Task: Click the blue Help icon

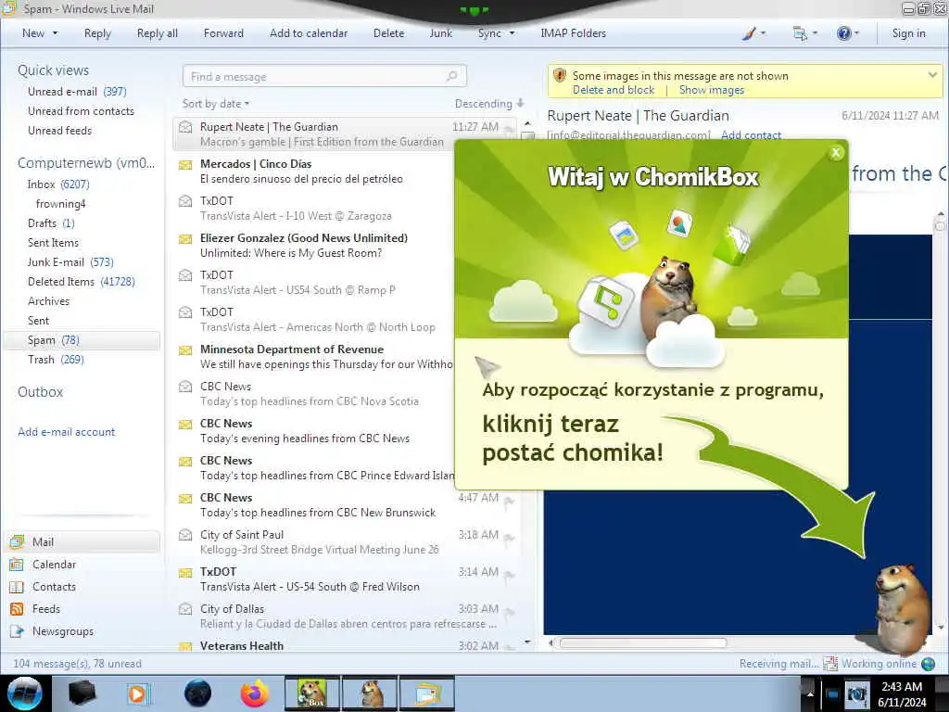Action: [843, 33]
